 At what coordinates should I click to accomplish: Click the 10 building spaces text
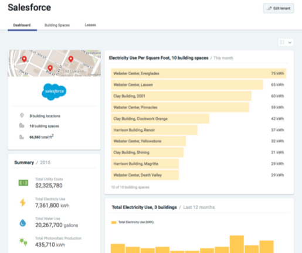tap(44, 126)
